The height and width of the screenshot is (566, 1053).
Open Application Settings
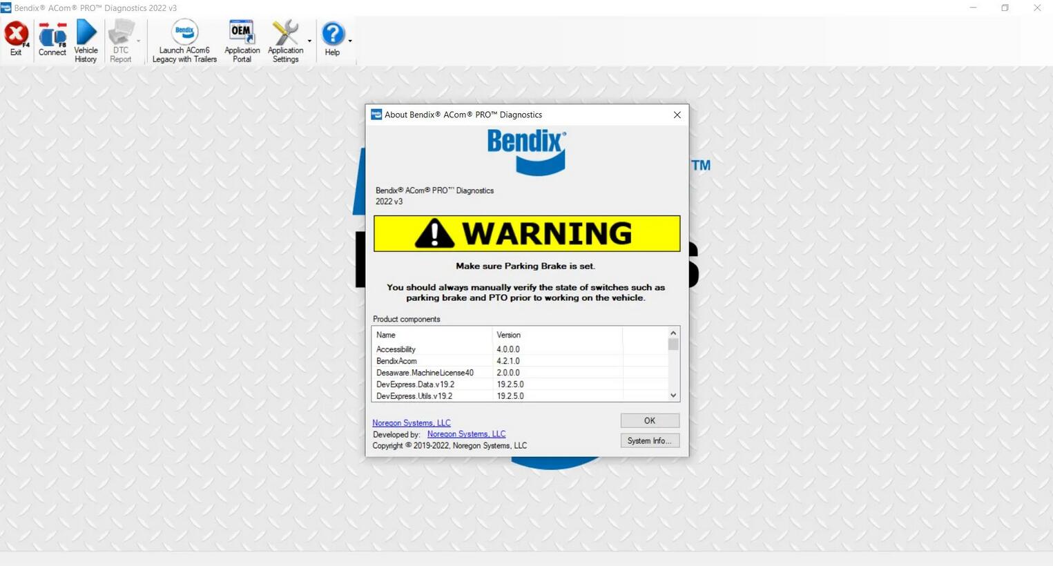click(285, 41)
